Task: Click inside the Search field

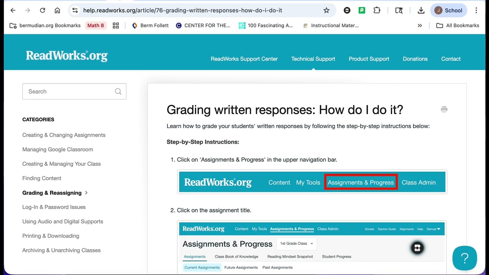Action: [74, 91]
